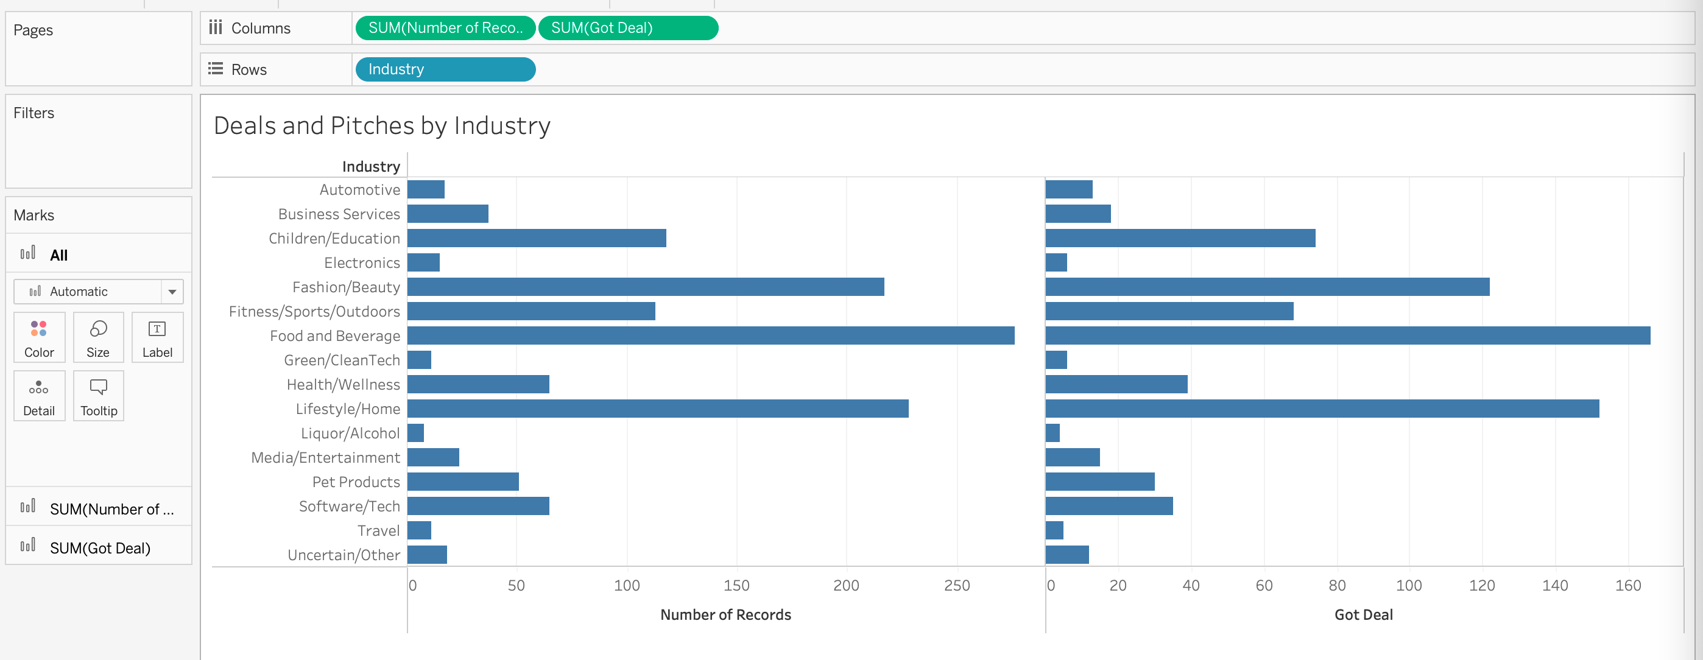Click bar chart icon beside All marks
The width and height of the screenshot is (1703, 660).
(28, 254)
